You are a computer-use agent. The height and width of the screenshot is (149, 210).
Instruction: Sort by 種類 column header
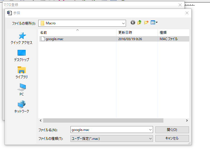pyautogui.click(x=173, y=33)
